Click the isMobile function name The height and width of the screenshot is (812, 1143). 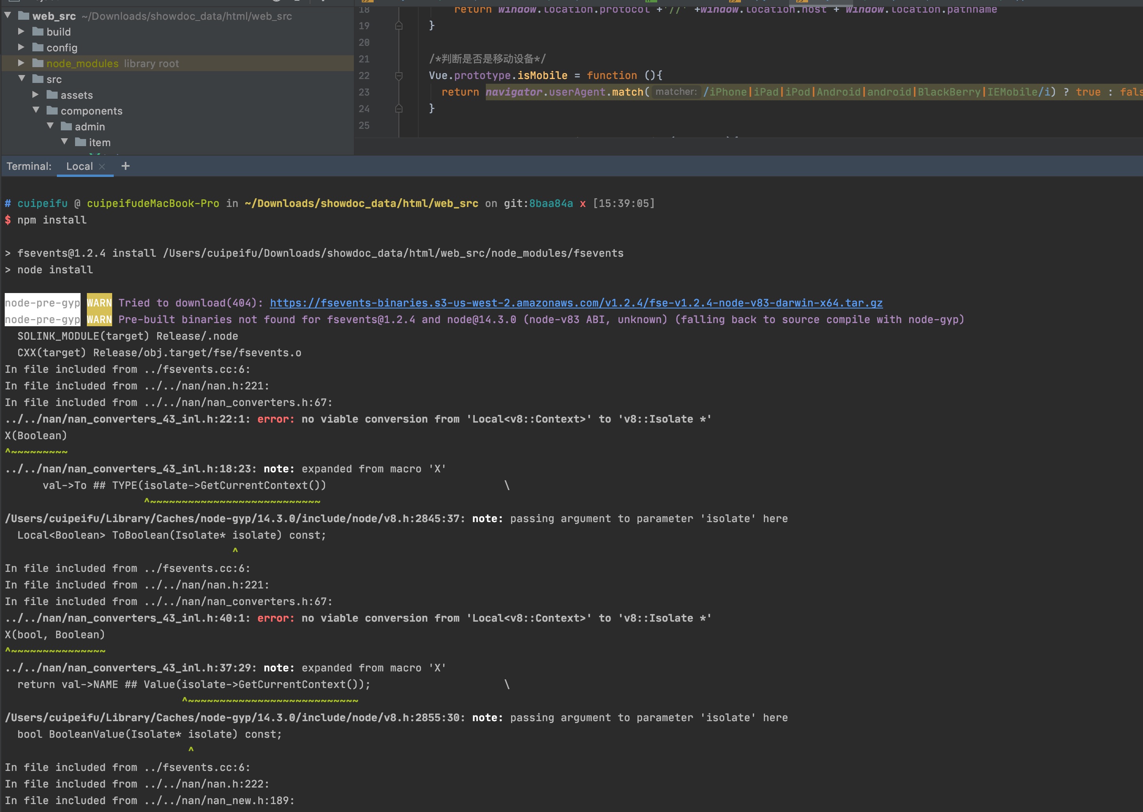click(543, 75)
